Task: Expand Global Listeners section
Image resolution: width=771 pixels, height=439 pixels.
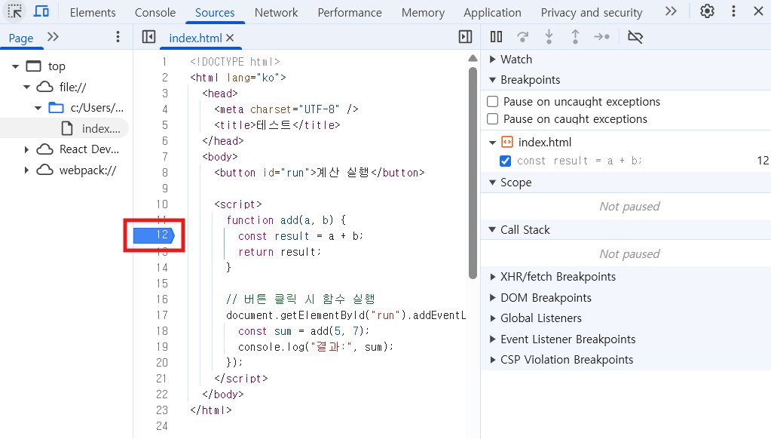Action: (x=492, y=318)
